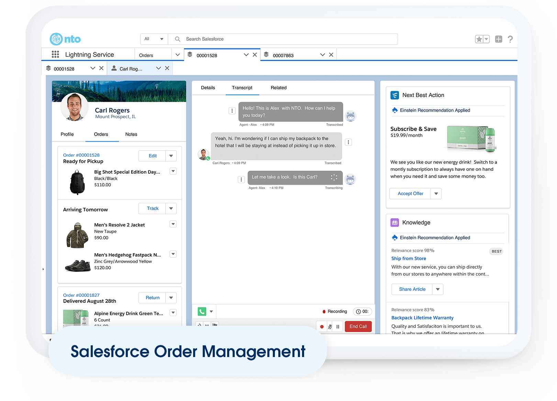
Task: Click the Hedgehog Fastpack shoe image
Action: [78, 265]
